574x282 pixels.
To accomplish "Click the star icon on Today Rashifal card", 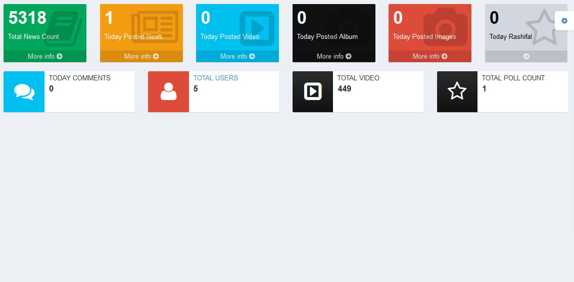I will [x=544, y=27].
